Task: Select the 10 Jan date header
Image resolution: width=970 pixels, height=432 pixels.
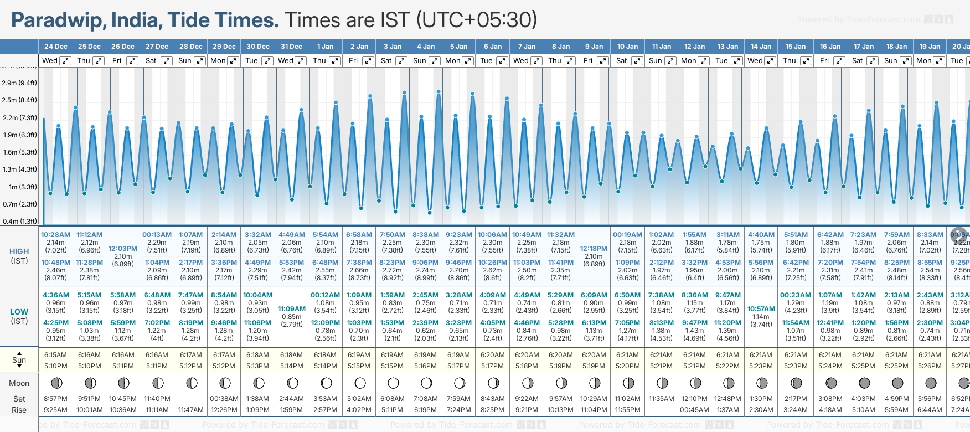Action: point(627,47)
